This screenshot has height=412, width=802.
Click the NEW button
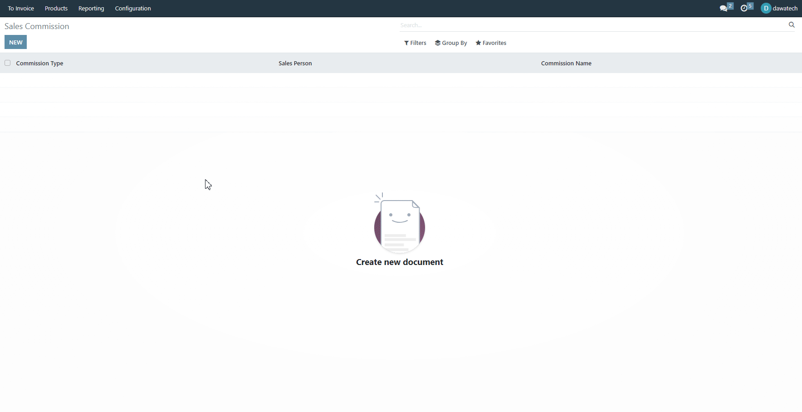point(16,42)
